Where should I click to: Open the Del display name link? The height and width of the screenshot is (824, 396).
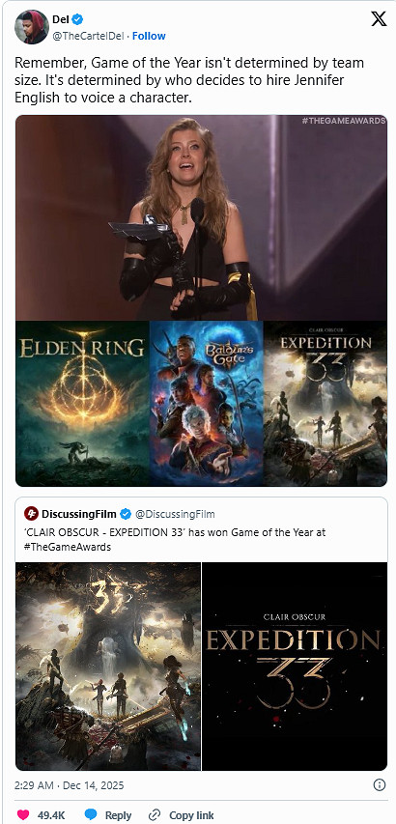click(61, 19)
